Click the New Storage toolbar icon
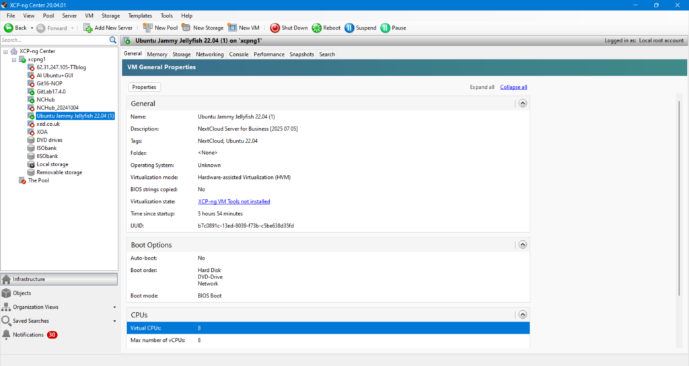This screenshot has width=689, height=366. [186, 28]
